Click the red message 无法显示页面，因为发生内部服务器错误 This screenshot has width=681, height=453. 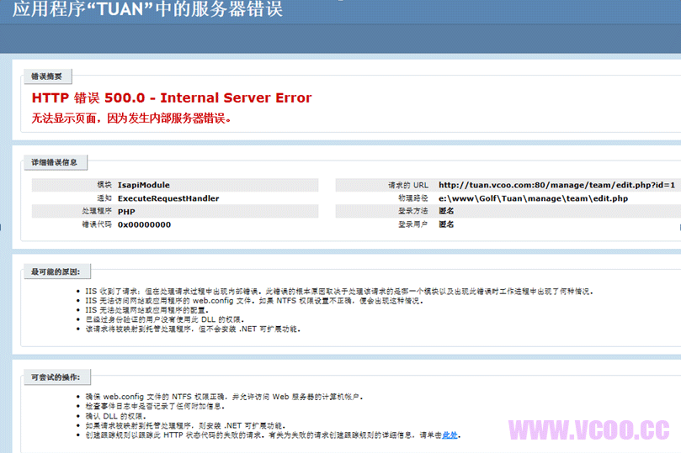tap(131, 119)
